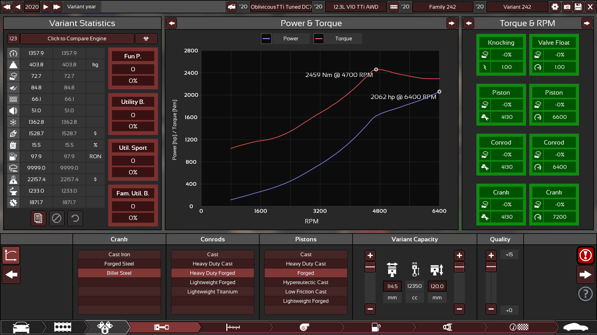Screen dimensions: 597x335
Task: Click to Compare Engine button
Action: (x=77, y=38)
